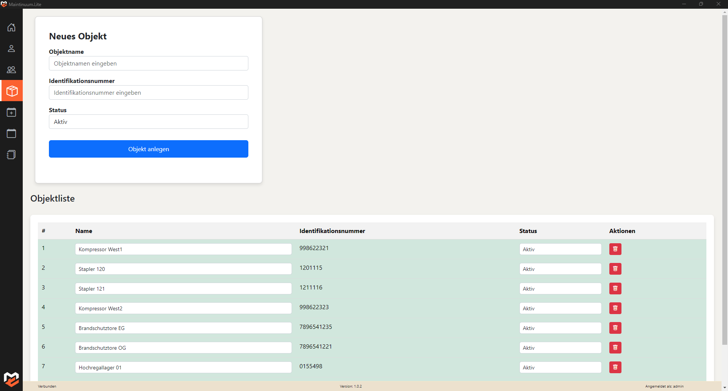Image resolution: width=728 pixels, height=391 pixels.
Task: Expand status dropdown for Kompressor West2
Action: click(560, 308)
